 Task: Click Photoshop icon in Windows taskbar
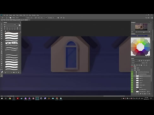(x=37, y=98)
